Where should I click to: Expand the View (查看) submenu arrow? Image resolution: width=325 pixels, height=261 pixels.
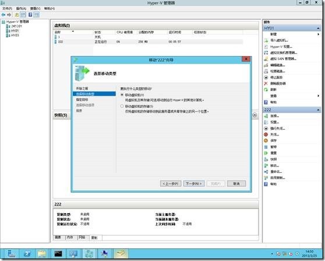click(319, 96)
